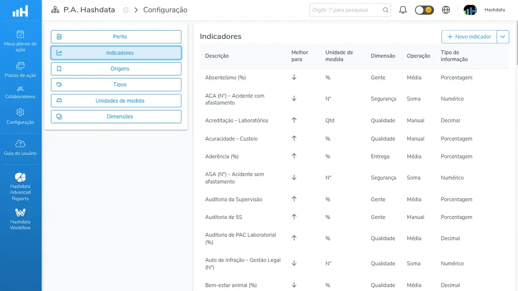
Task: Click down arrow in ACA (N°) row
Action: 294,99
